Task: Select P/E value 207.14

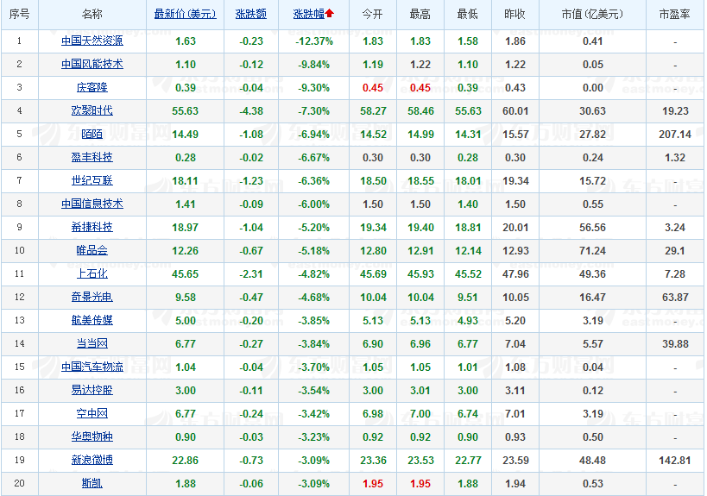Action: 675,135
